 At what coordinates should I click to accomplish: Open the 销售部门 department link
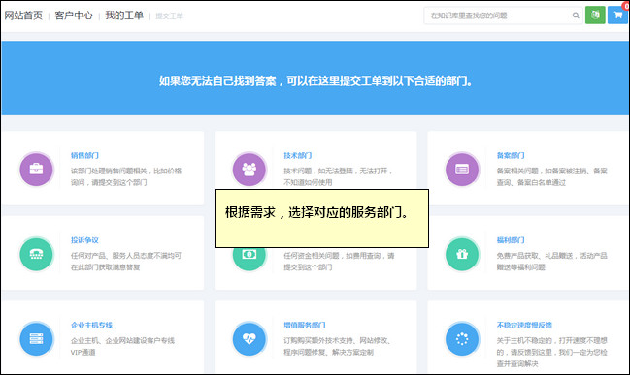pyautogui.click(x=84, y=156)
